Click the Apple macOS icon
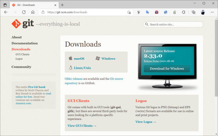Viewport: 218px width, 136px height. (71, 58)
